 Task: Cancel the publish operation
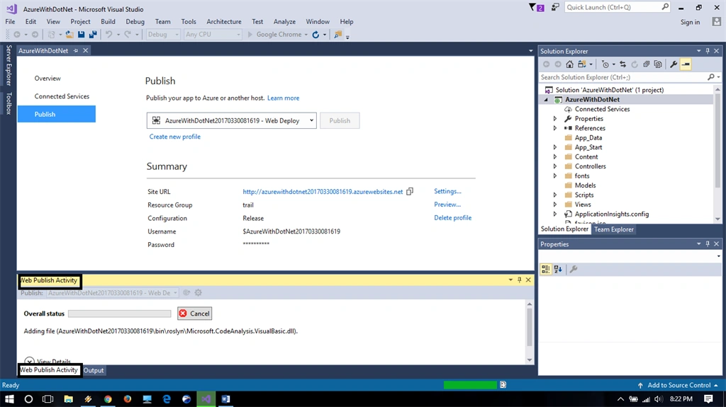pos(194,314)
